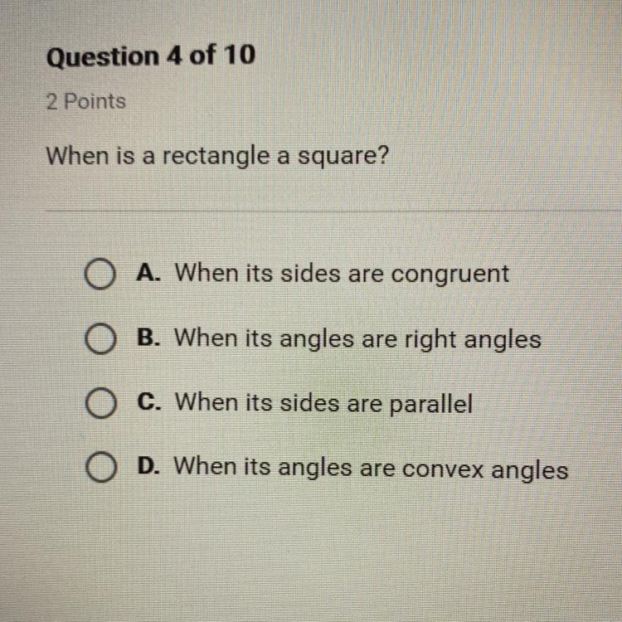Select radio button for answer B
The width and height of the screenshot is (622, 622).
pyautogui.click(x=99, y=341)
